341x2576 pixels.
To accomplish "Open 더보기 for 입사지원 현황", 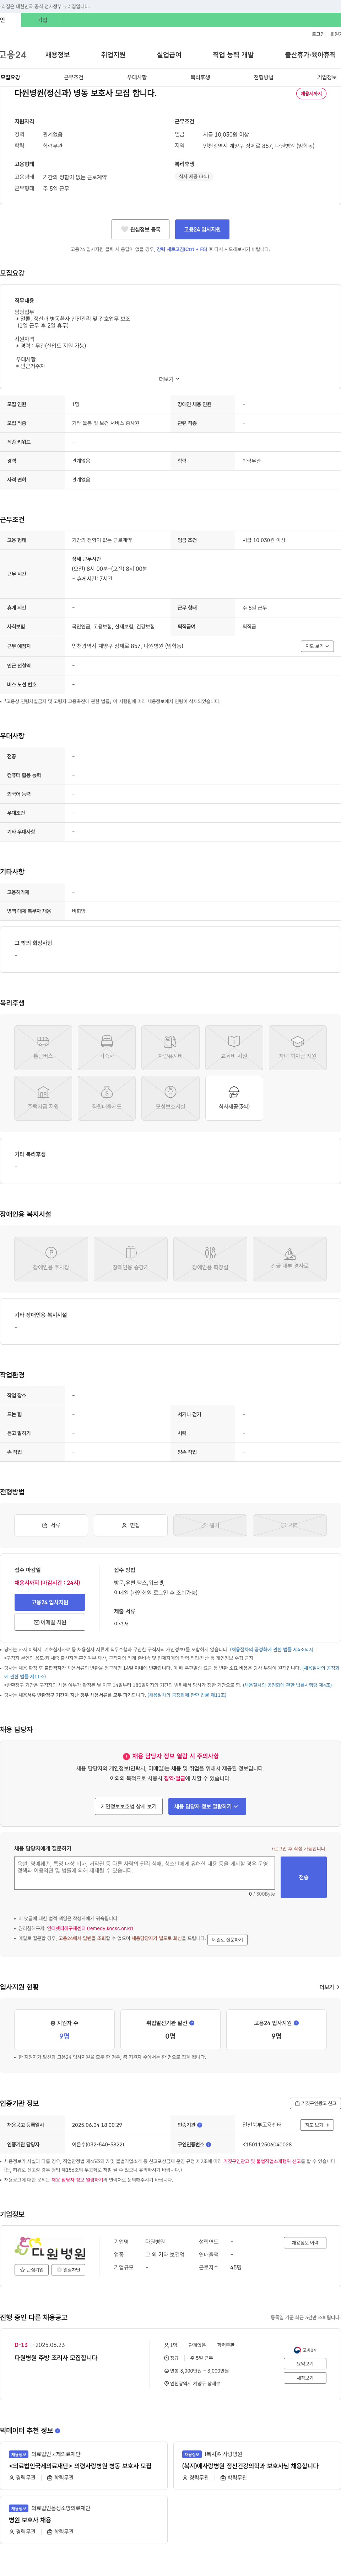I will 329,1987.
